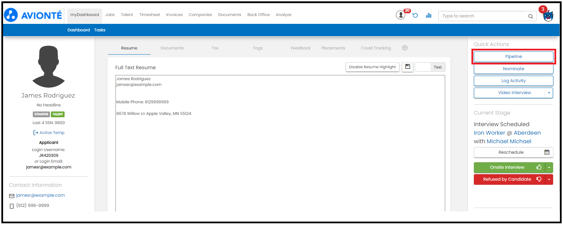Switch to the Feedback tab
Viewport: 563px width, 225px height.
click(x=301, y=48)
